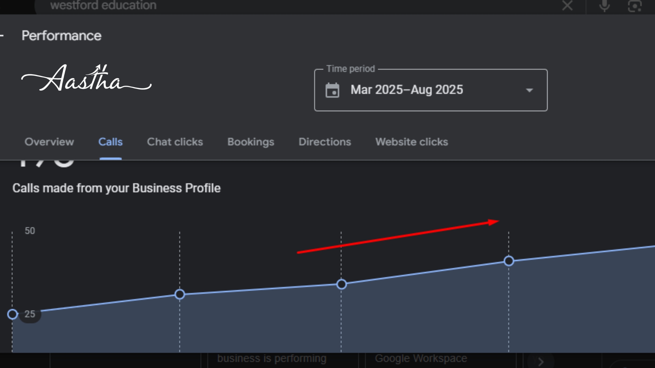655x368 pixels.
Task: Click the second data point on calls chart
Action: pos(180,294)
